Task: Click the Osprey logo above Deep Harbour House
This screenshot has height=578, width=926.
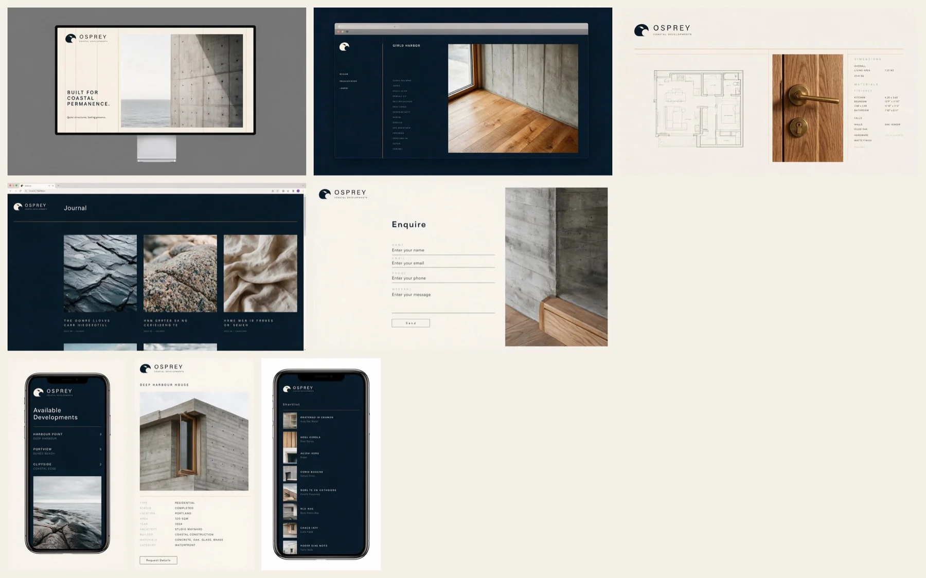Action: tap(162, 368)
